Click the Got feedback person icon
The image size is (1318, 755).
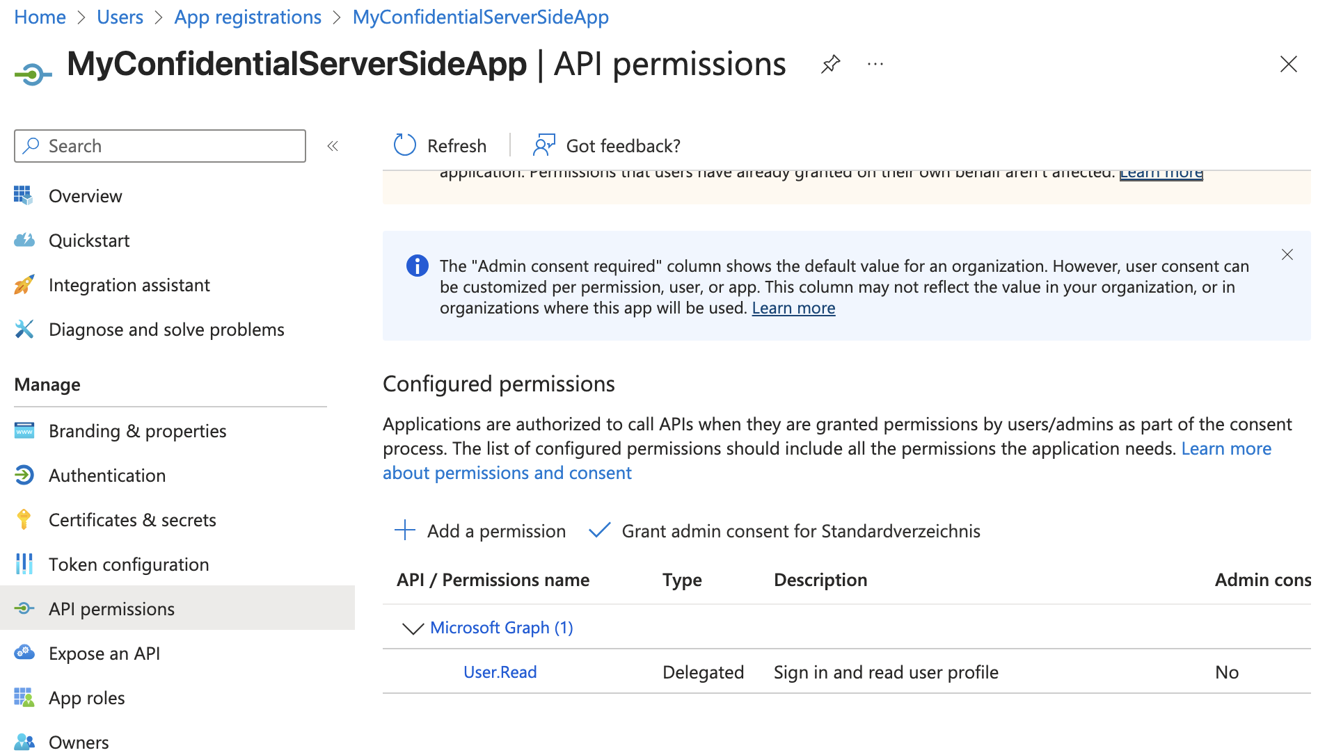tap(543, 145)
